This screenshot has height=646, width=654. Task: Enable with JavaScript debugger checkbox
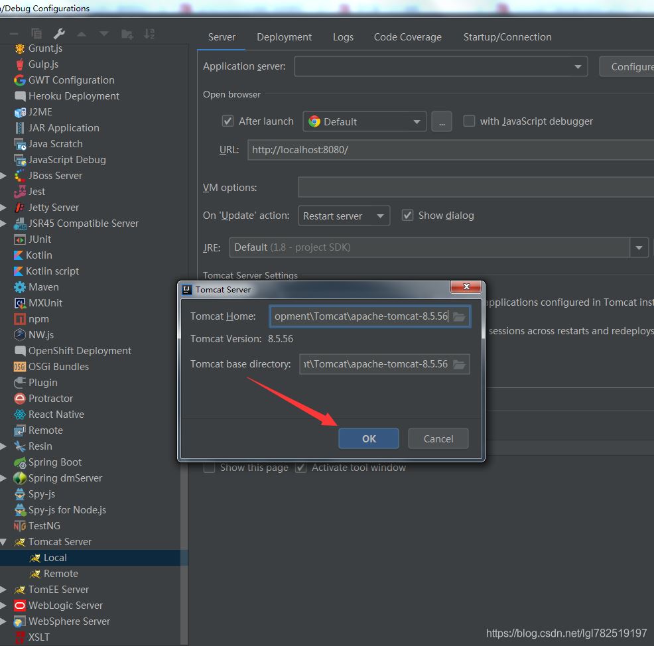pyautogui.click(x=469, y=121)
